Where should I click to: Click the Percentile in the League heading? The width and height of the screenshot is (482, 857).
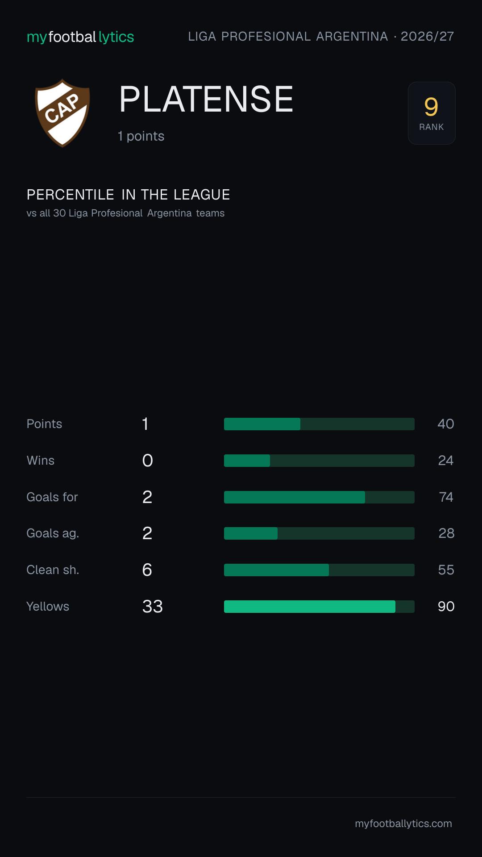coord(129,195)
